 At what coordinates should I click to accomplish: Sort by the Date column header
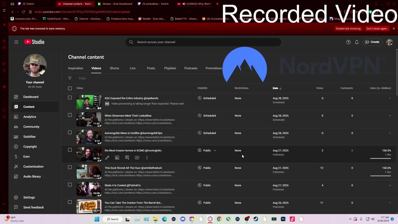[x=277, y=88]
